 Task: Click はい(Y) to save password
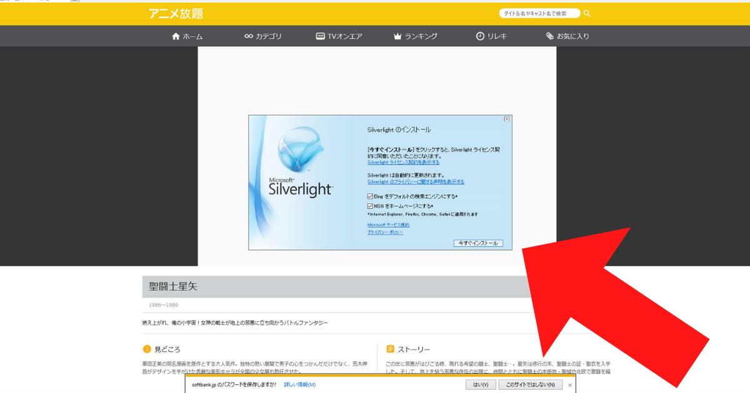(481, 385)
